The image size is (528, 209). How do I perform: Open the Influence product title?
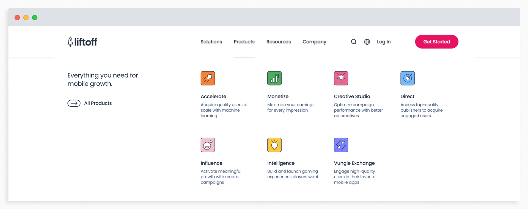coord(211,163)
